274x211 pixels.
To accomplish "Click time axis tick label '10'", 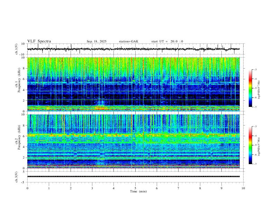I will (x=243, y=188).
